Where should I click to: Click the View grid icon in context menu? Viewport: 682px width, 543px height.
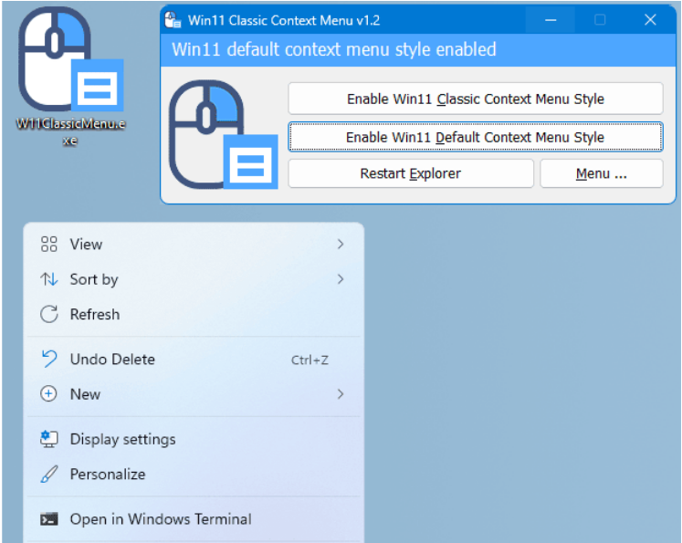tap(49, 245)
